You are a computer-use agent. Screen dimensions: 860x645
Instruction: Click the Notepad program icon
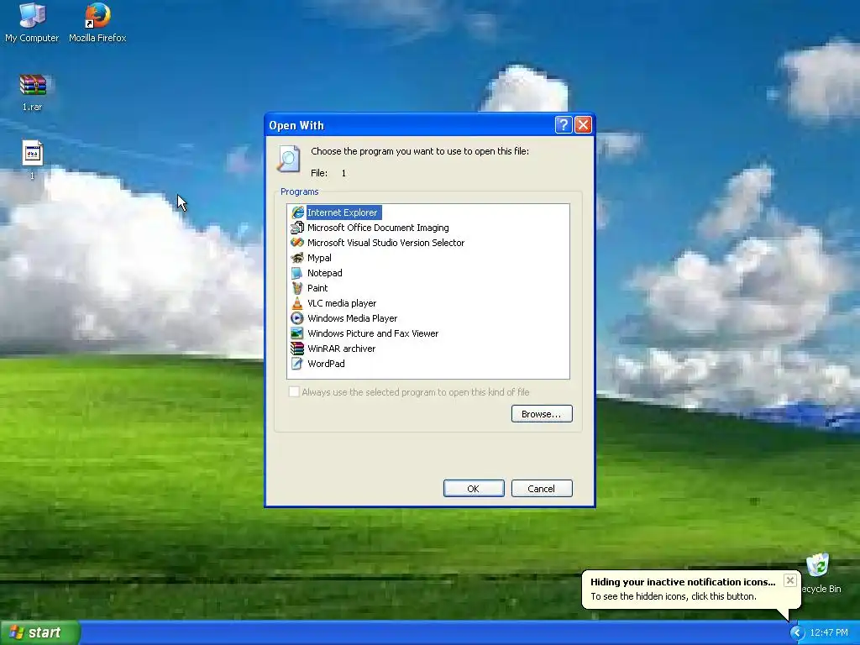tap(297, 273)
